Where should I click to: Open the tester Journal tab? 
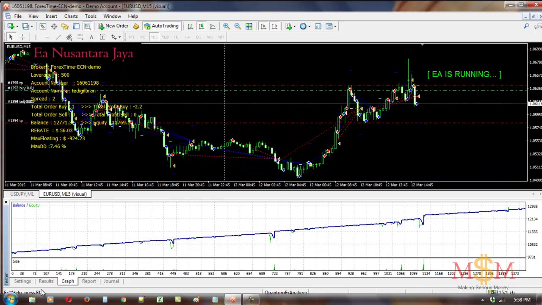tap(111, 281)
